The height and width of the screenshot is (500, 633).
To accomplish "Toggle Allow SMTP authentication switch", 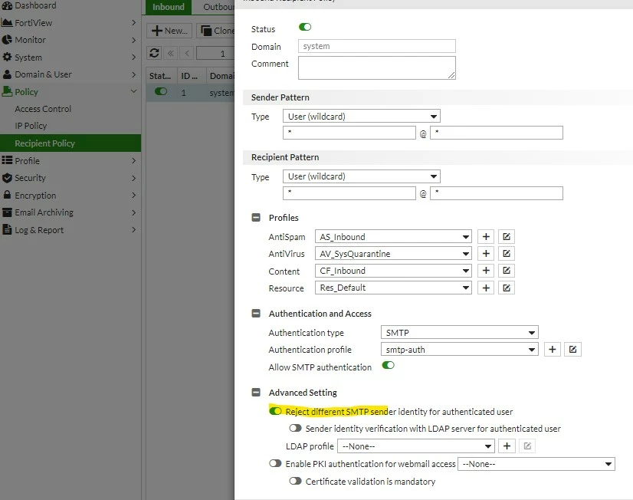I will point(388,365).
